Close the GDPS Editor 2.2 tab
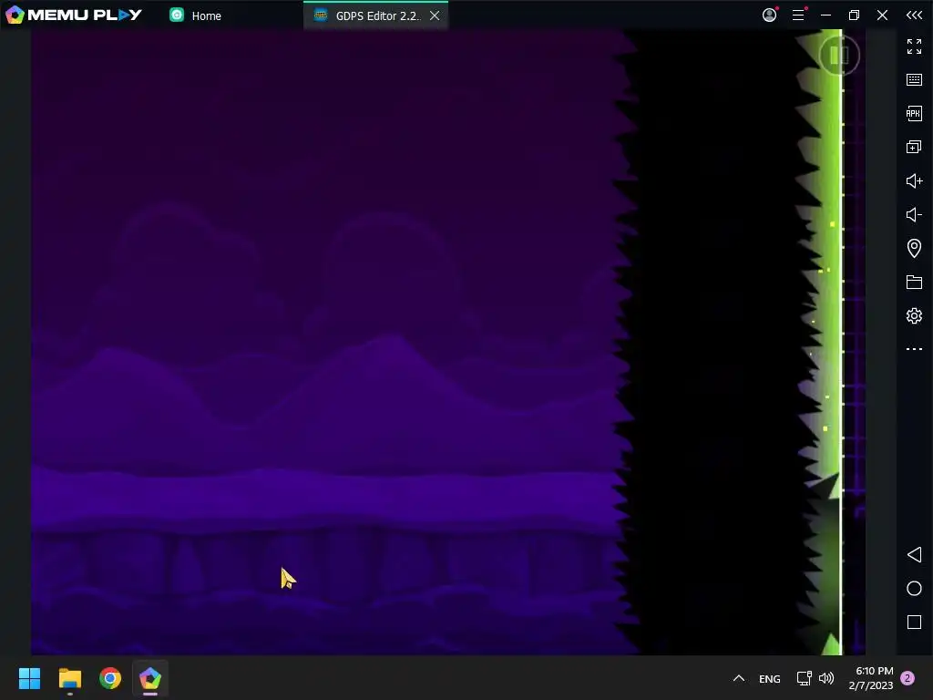The image size is (933, 700). [x=435, y=15]
